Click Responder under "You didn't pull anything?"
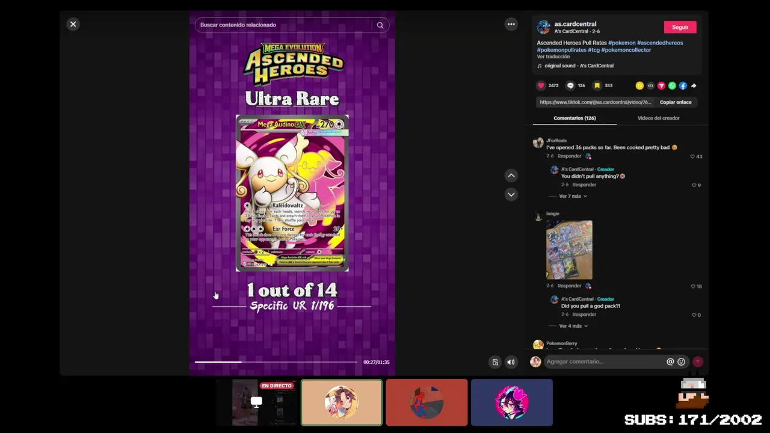The width and height of the screenshot is (770, 433). pos(584,185)
